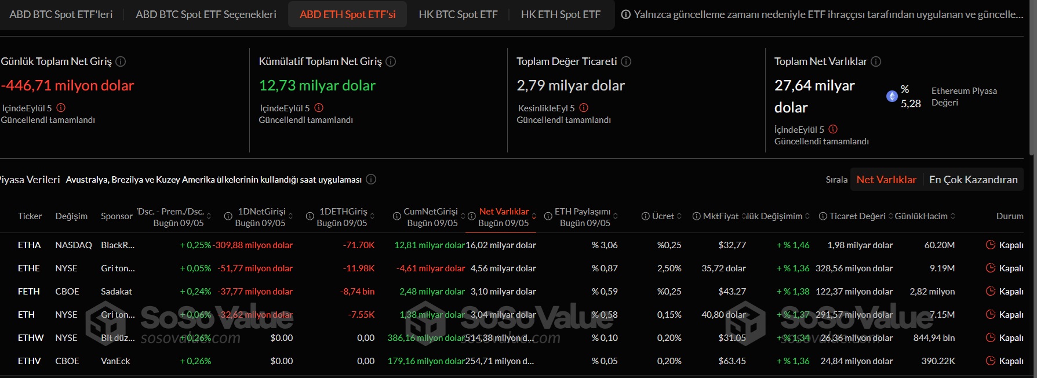Click clock status icon in ETHW row
Screen dimensions: 1037x378
(x=991, y=337)
